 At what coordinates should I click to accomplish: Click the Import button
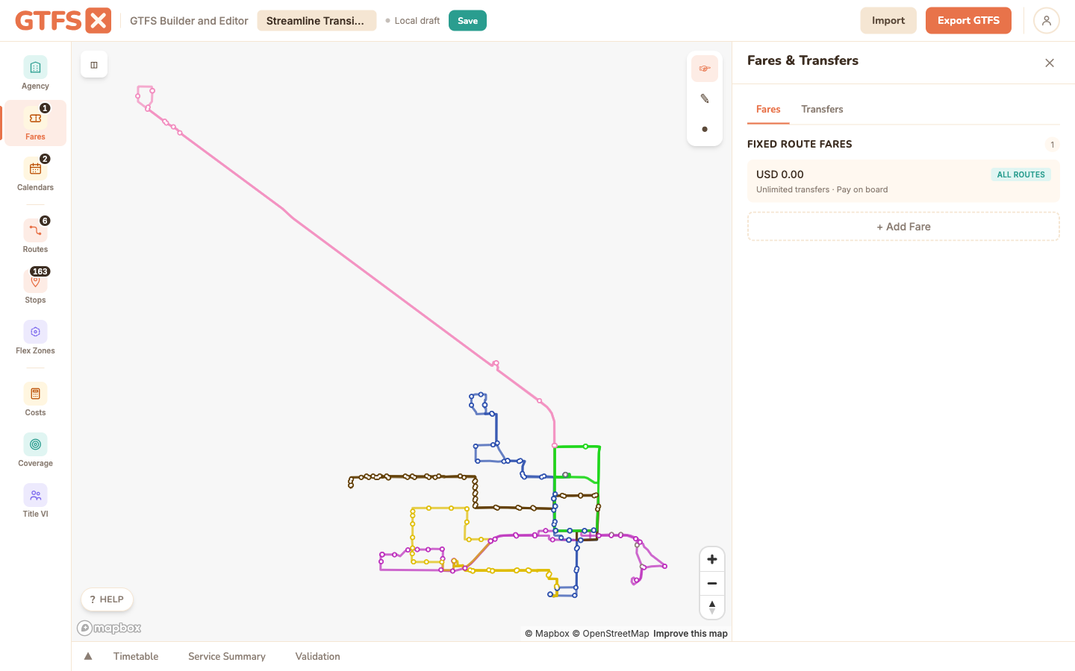pyautogui.click(x=888, y=21)
